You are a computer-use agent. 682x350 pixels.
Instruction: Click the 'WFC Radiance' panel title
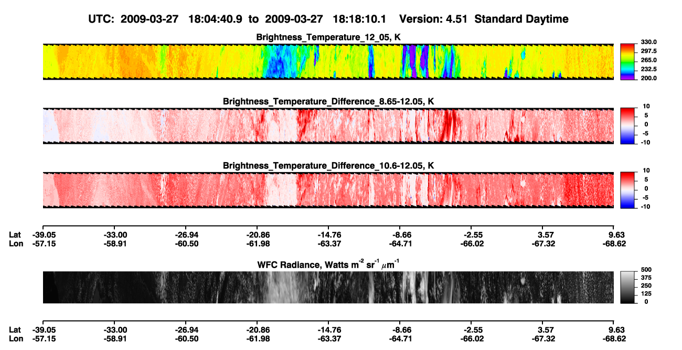328,263
